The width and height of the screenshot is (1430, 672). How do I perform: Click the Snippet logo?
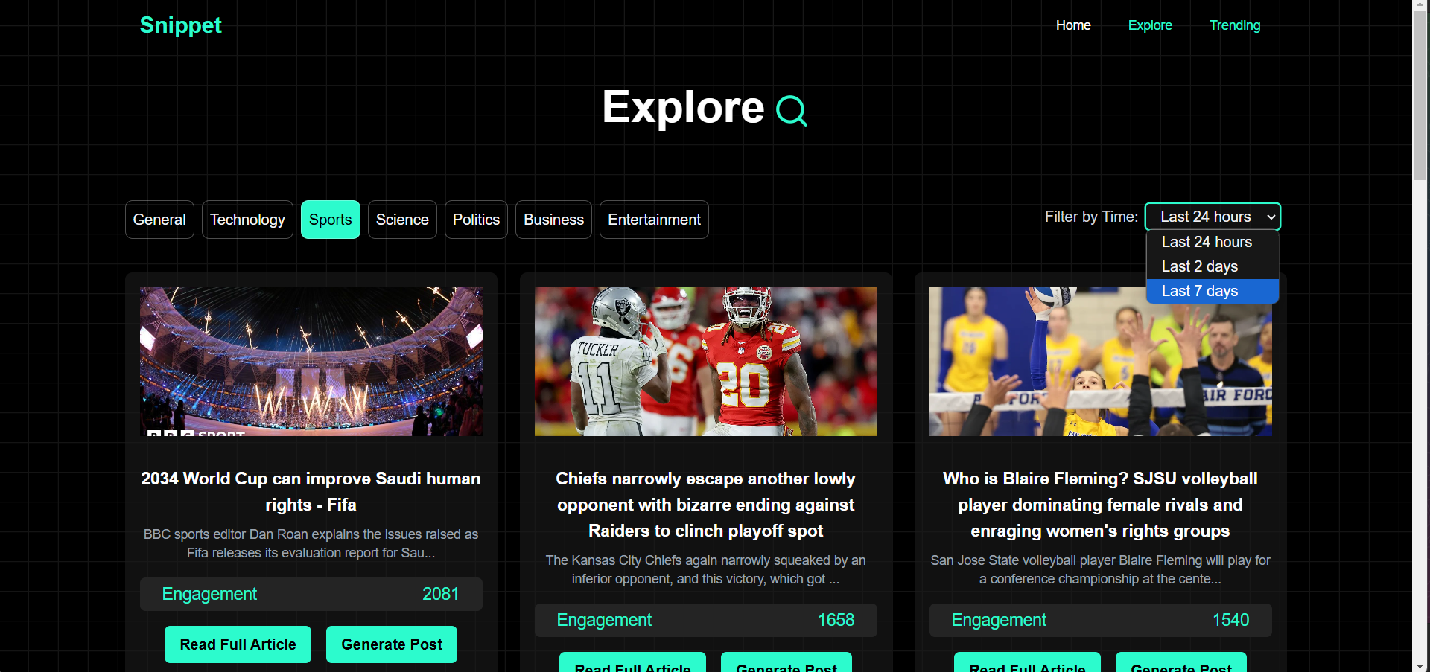pos(180,25)
